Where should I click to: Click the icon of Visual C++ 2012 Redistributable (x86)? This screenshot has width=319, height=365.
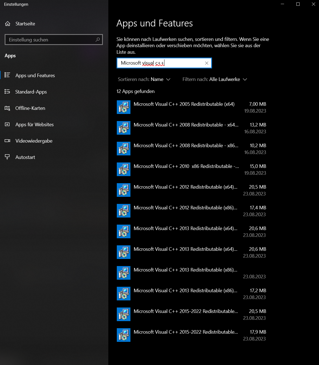point(124,211)
